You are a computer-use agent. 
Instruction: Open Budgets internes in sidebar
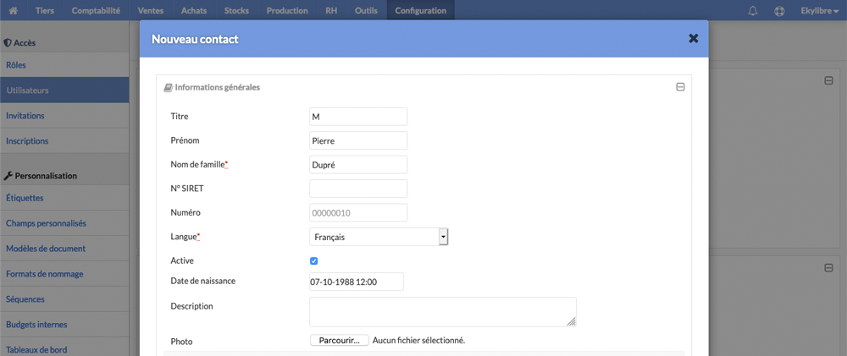tap(64, 325)
